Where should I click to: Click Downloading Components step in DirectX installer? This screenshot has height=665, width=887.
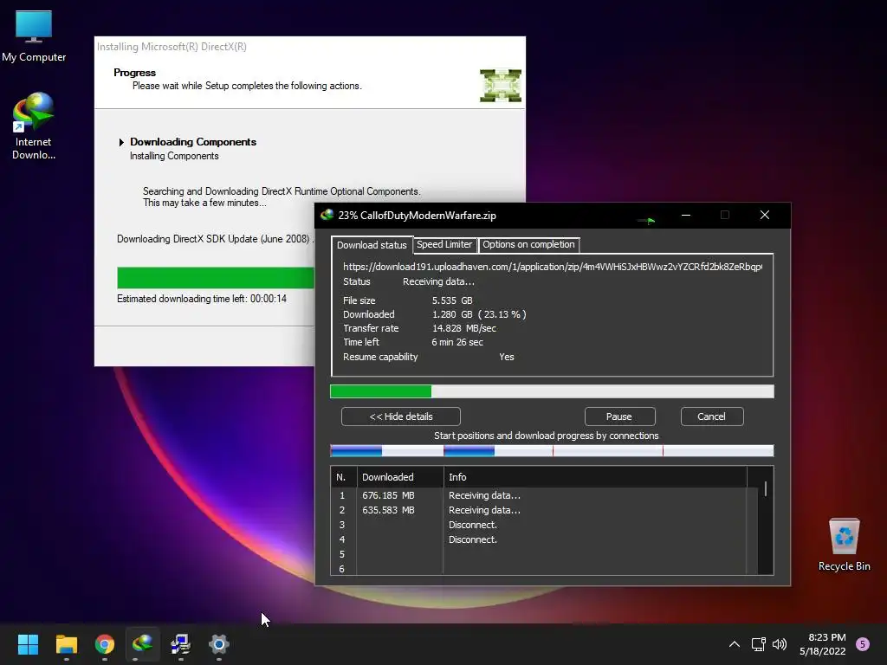(193, 142)
